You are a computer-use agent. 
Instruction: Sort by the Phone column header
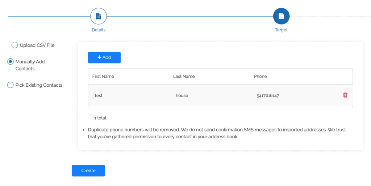click(x=260, y=77)
